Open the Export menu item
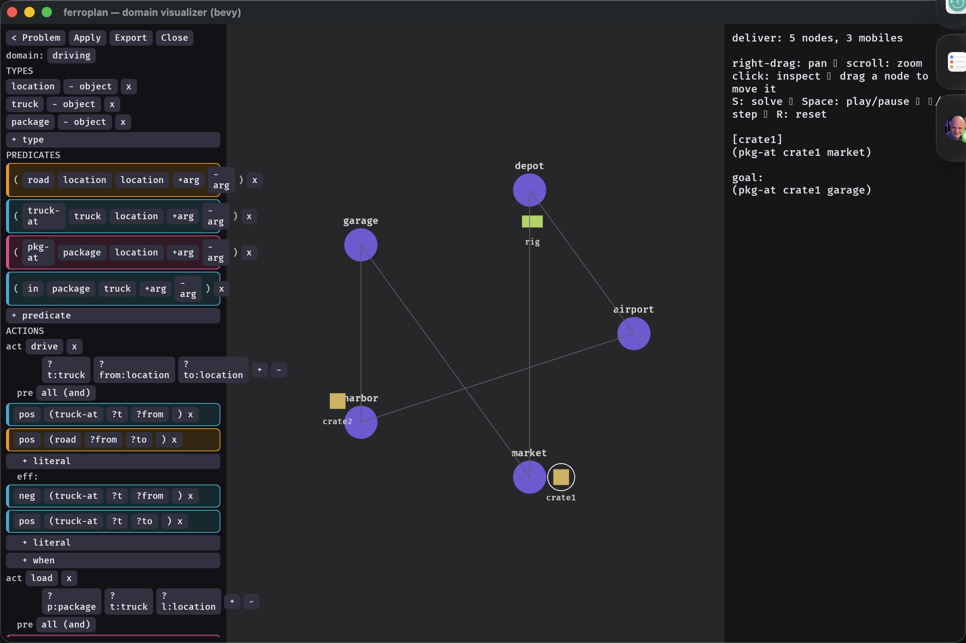Viewport: 966px width, 643px height. [131, 38]
